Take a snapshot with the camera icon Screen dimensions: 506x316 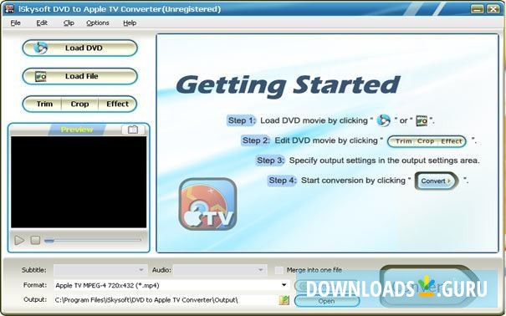coord(133,130)
